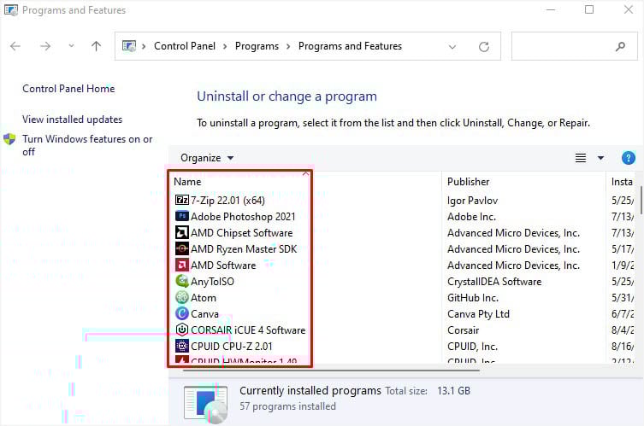Select Programs in the breadcrumb
Image resolution: width=644 pixels, height=426 pixels.
tap(257, 46)
